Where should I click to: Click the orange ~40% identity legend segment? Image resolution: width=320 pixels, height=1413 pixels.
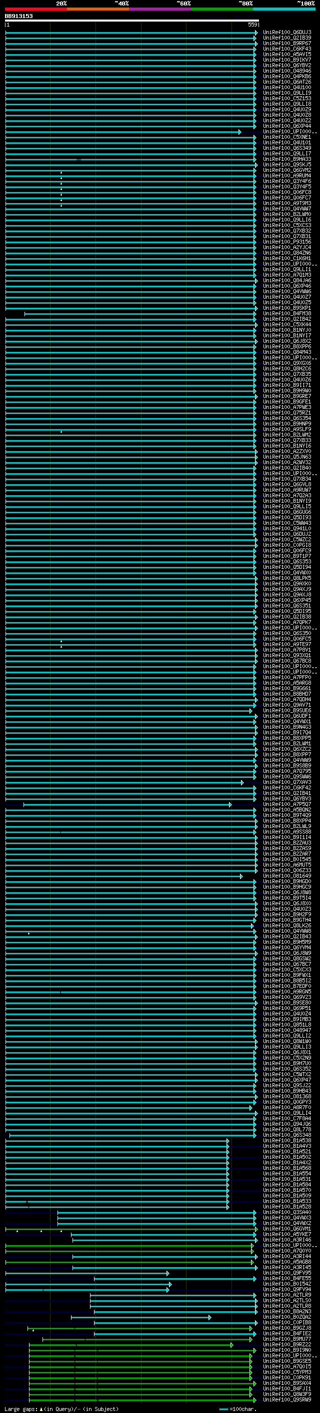tap(98, 9)
